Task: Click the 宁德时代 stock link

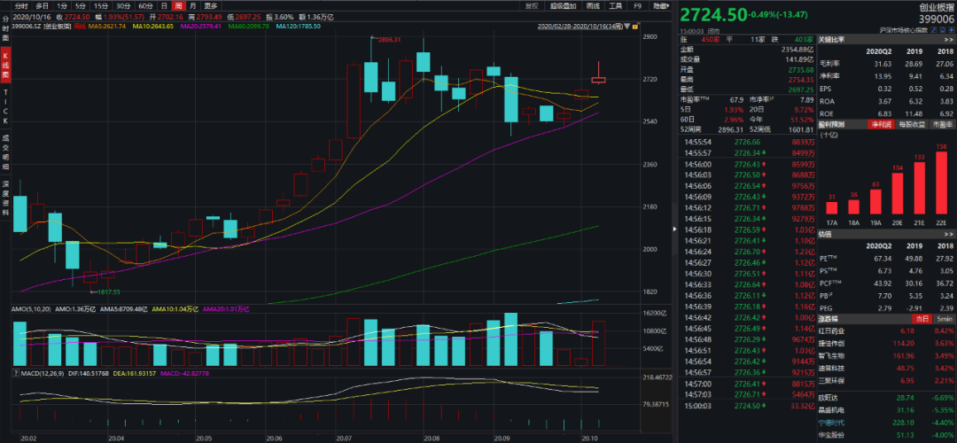Action: click(x=833, y=423)
